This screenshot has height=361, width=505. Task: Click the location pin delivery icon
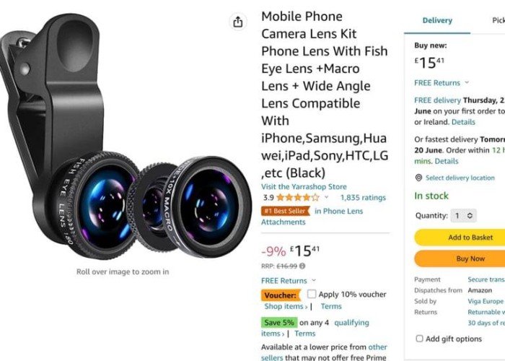pyautogui.click(x=418, y=178)
